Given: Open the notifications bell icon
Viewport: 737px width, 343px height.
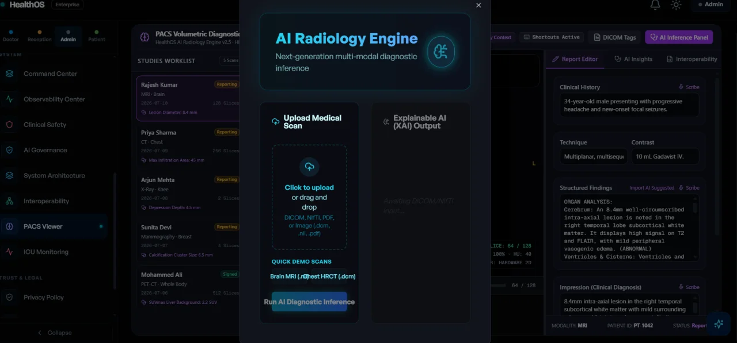Looking at the screenshot, I should coord(655,5).
